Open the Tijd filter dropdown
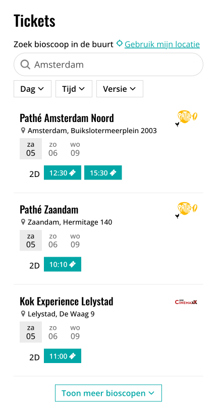Screen dimensions: 222x417 tap(74, 89)
